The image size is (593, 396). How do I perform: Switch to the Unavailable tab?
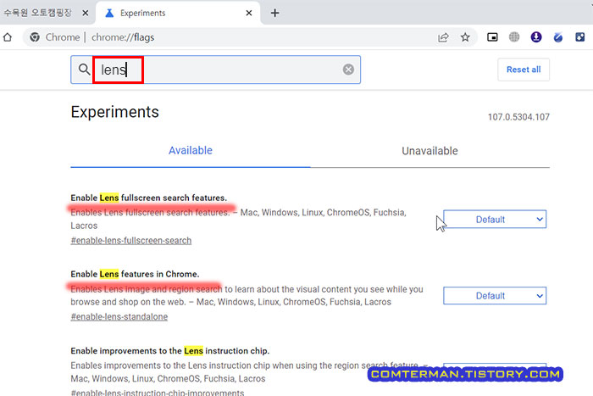[430, 151]
